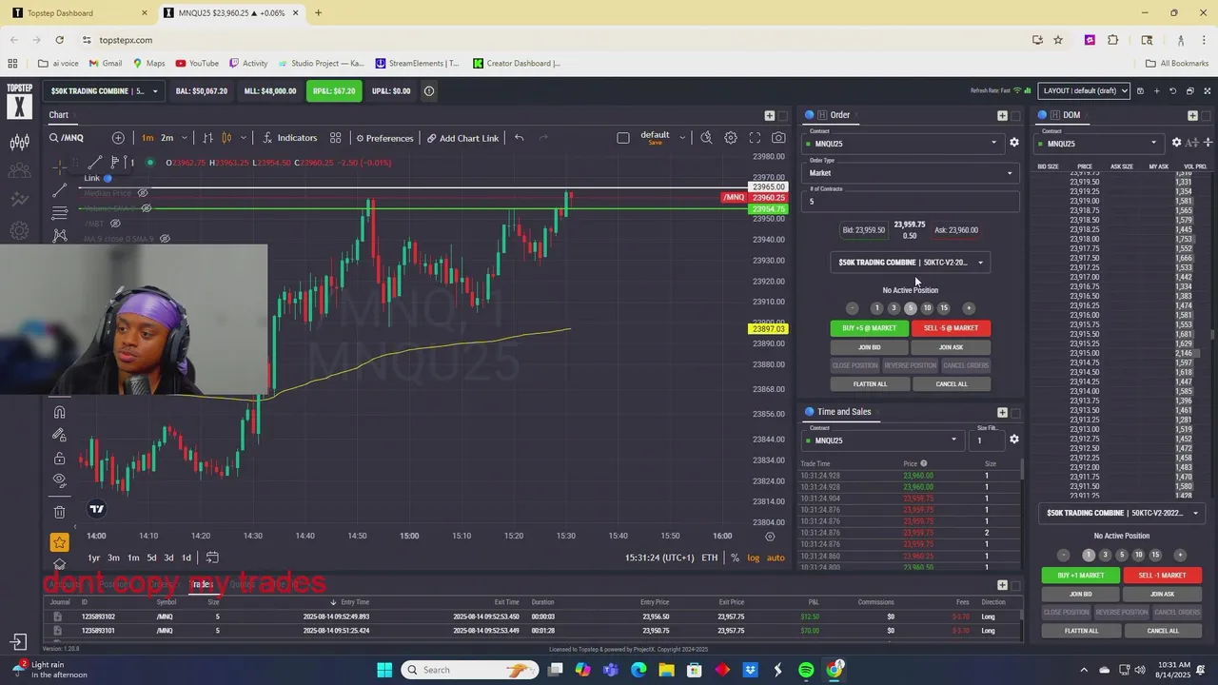
Task: Select the 1yr chart range
Action: click(x=94, y=558)
